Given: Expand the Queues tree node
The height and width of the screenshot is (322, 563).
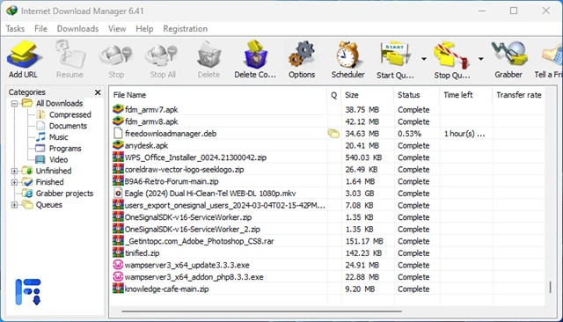Looking at the screenshot, I should pos(14,205).
